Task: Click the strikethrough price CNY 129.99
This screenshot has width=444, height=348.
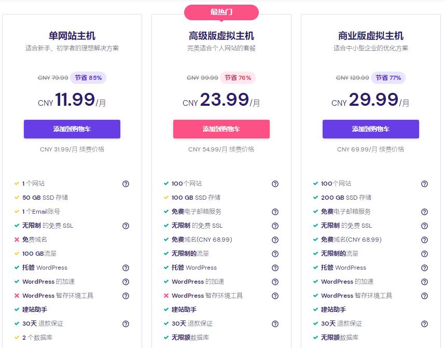Action: click(353, 77)
